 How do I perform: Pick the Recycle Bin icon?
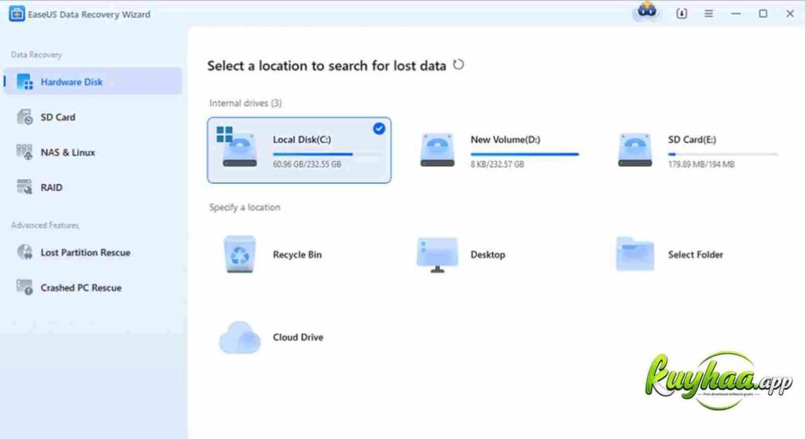click(240, 254)
